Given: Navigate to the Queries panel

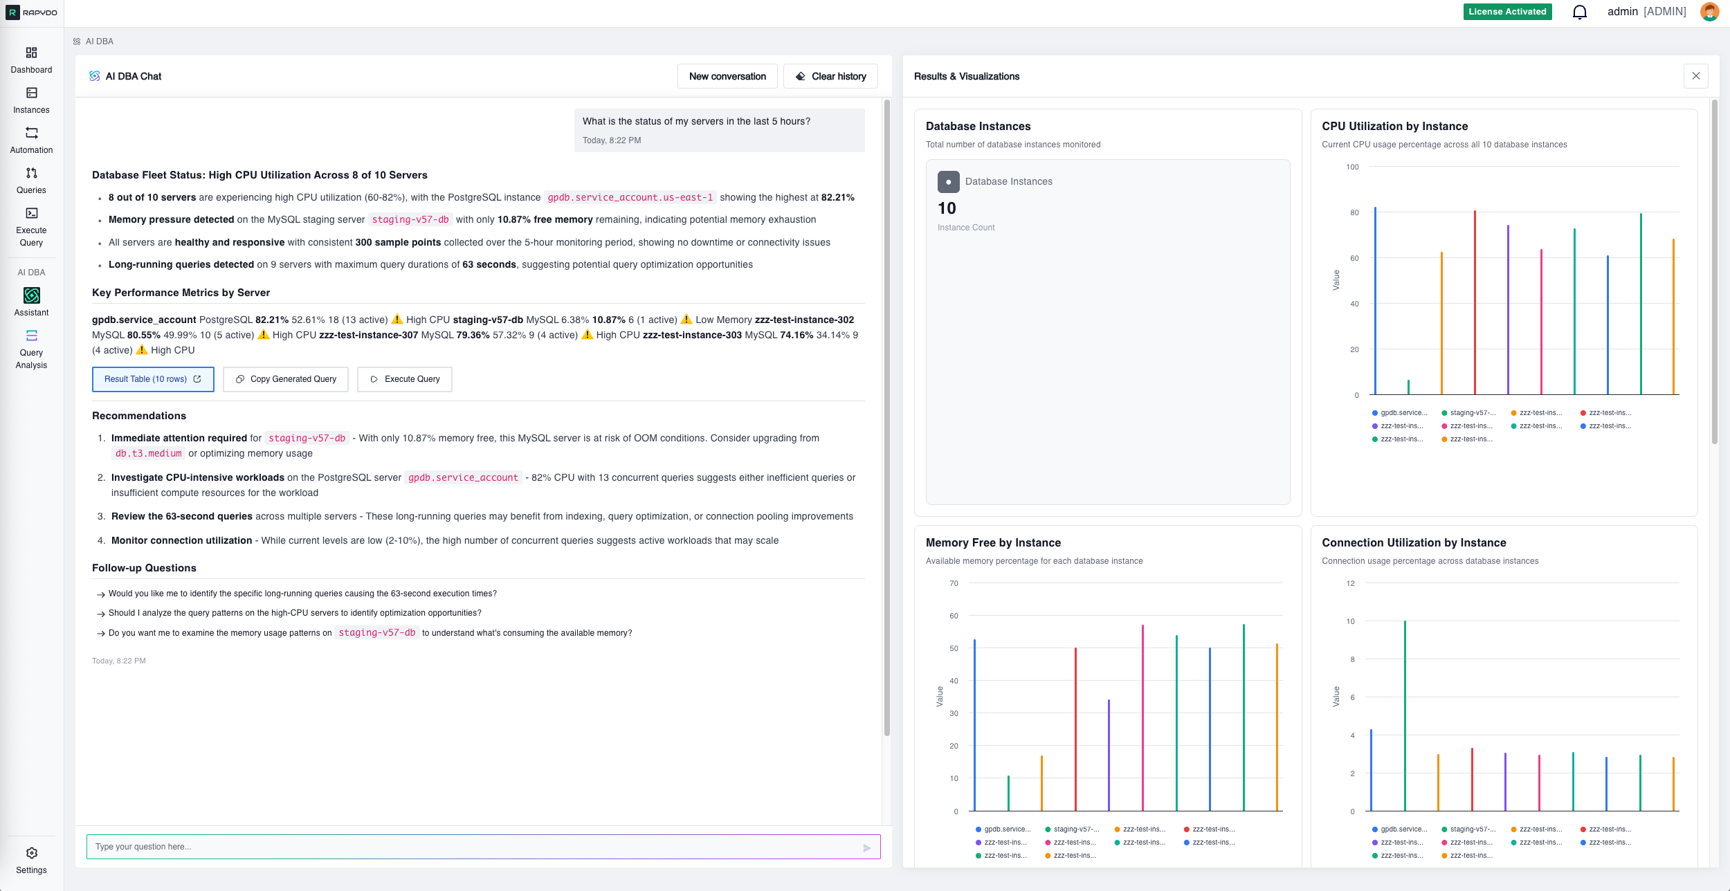Looking at the screenshot, I should 31,178.
